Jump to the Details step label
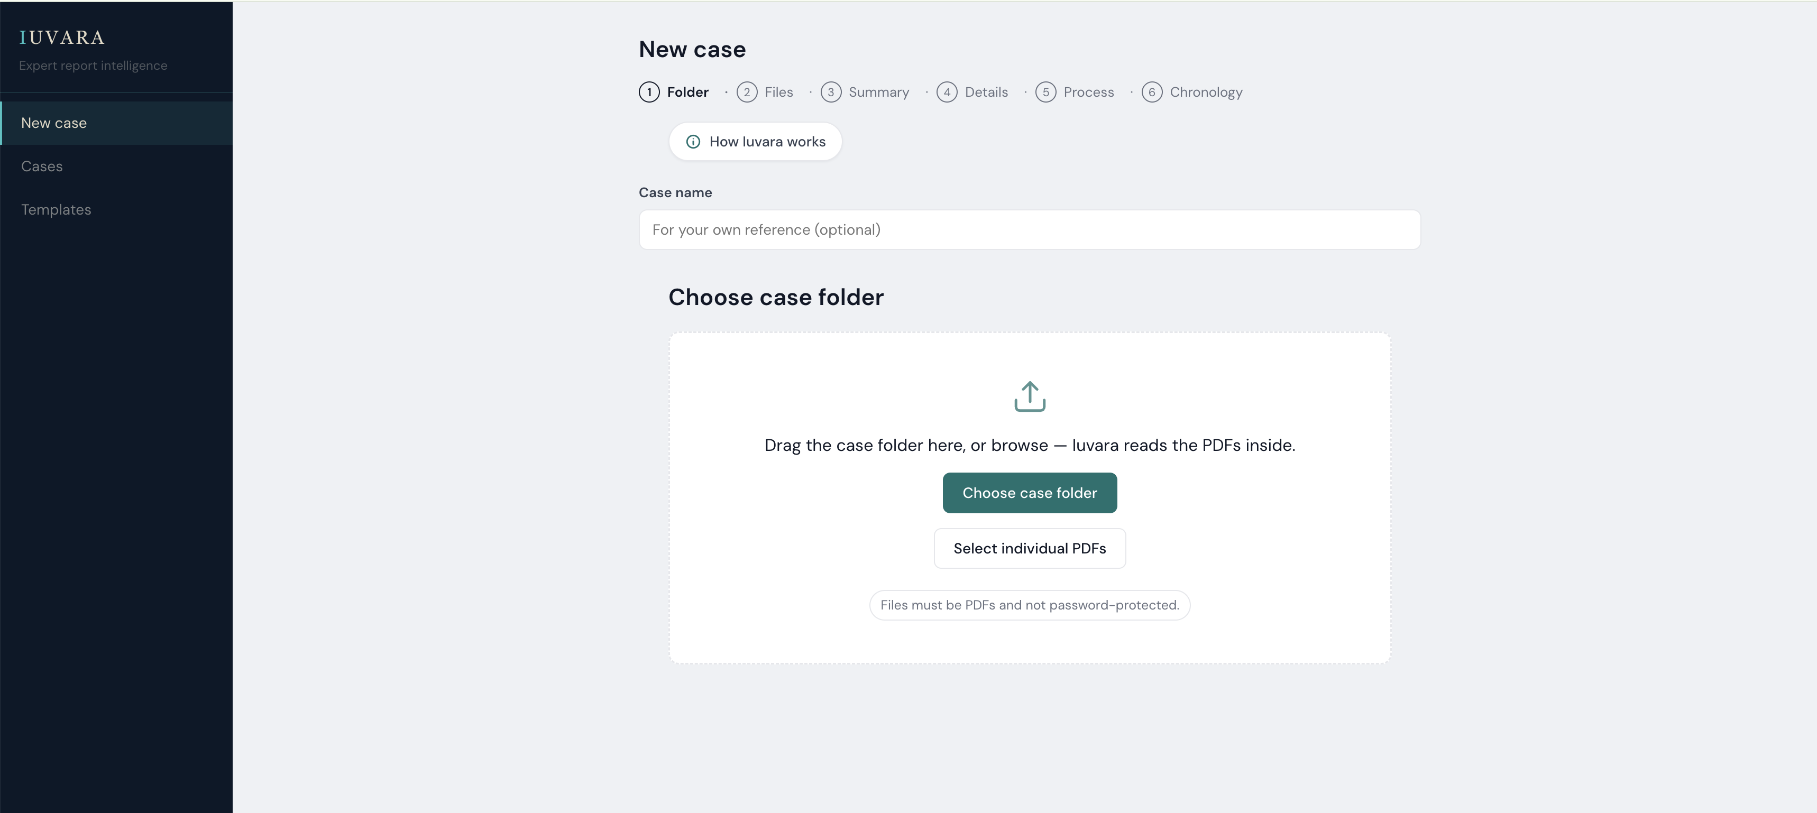Image resolution: width=1817 pixels, height=813 pixels. (986, 93)
